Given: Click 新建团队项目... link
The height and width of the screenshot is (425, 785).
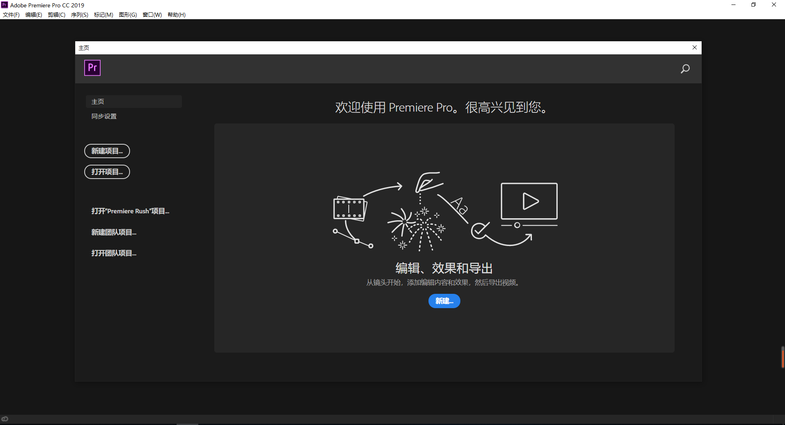Looking at the screenshot, I should 114,233.
